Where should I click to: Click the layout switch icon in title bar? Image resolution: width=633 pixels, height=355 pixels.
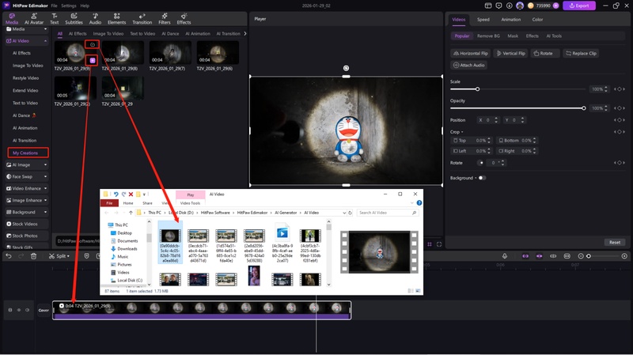tap(488, 6)
